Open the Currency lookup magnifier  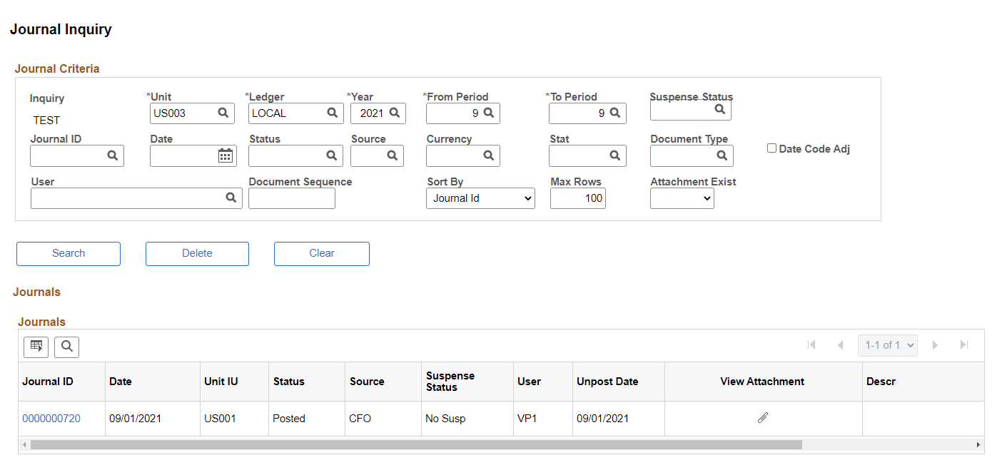(x=489, y=155)
